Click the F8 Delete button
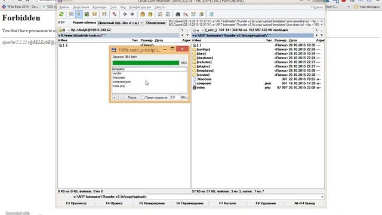The image size is (382, 215). tap(266, 203)
